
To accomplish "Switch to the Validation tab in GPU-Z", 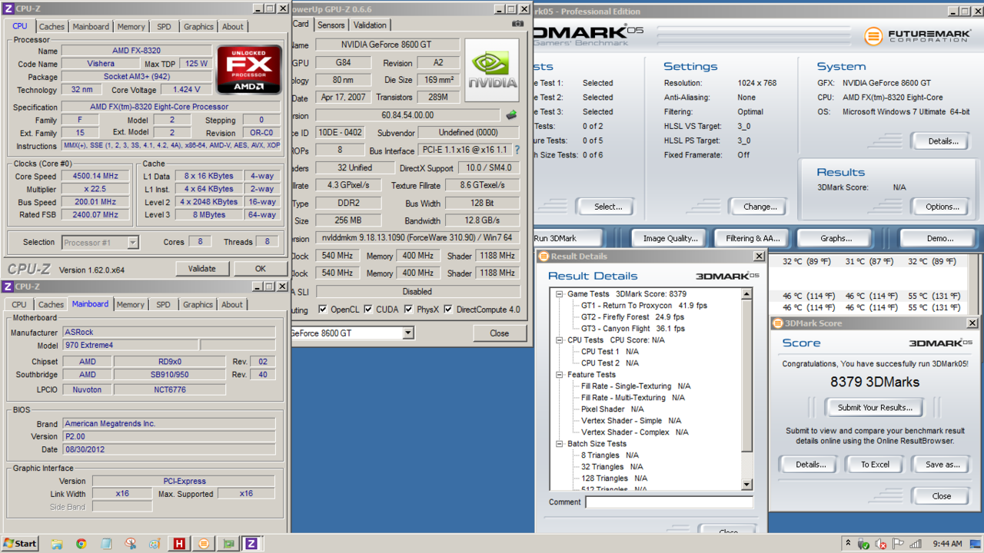I will click(x=370, y=25).
